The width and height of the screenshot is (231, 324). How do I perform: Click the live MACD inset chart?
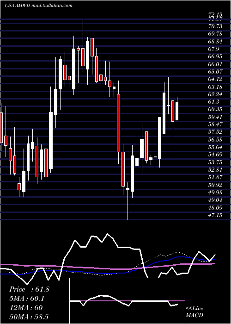click(x=127, y=301)
